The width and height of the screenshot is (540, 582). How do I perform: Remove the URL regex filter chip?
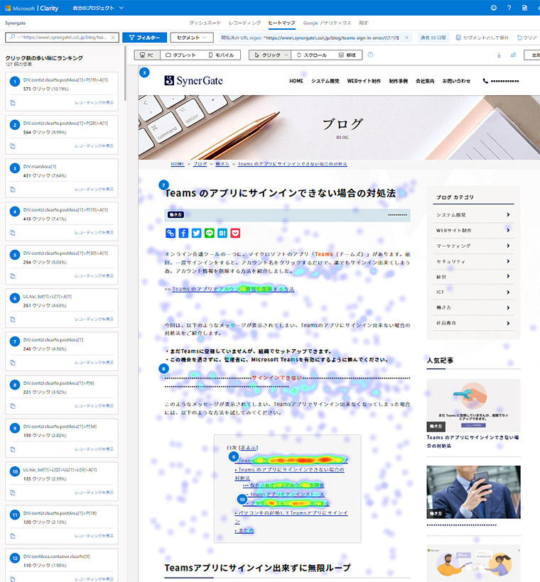pos(407,38)
